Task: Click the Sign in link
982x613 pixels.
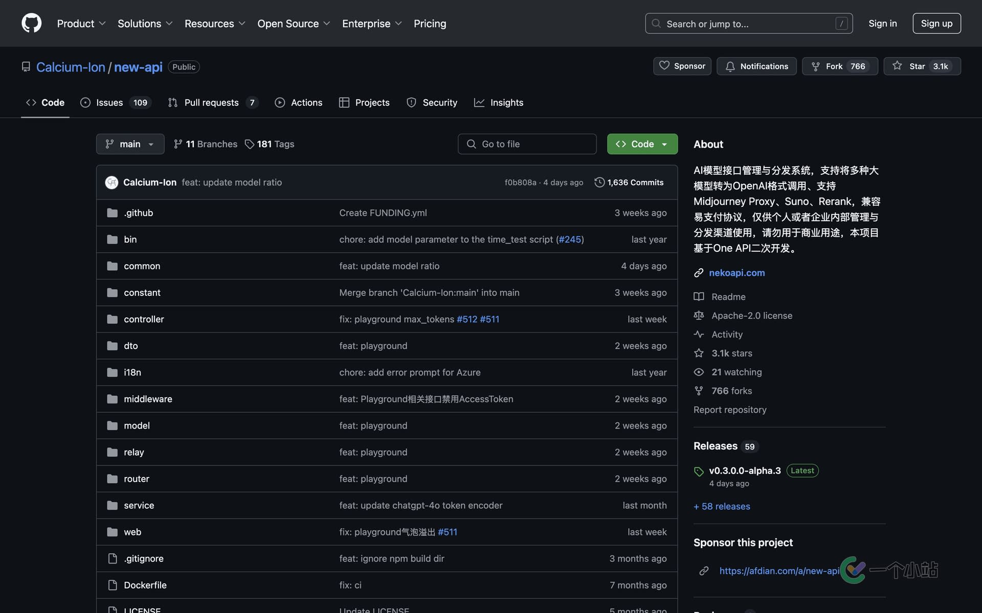Action: coord(882,23)
